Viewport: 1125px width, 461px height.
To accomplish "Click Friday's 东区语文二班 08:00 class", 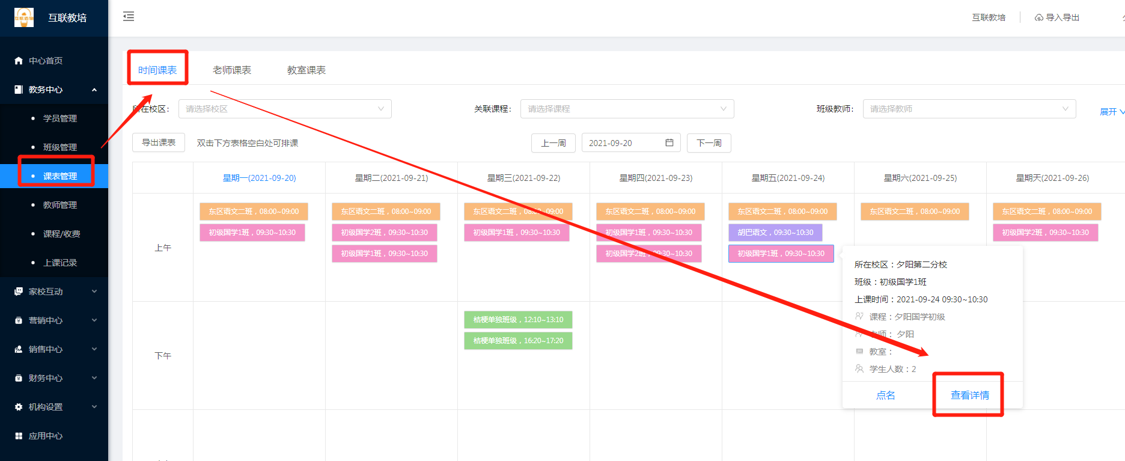I will [x=782, y=212].
